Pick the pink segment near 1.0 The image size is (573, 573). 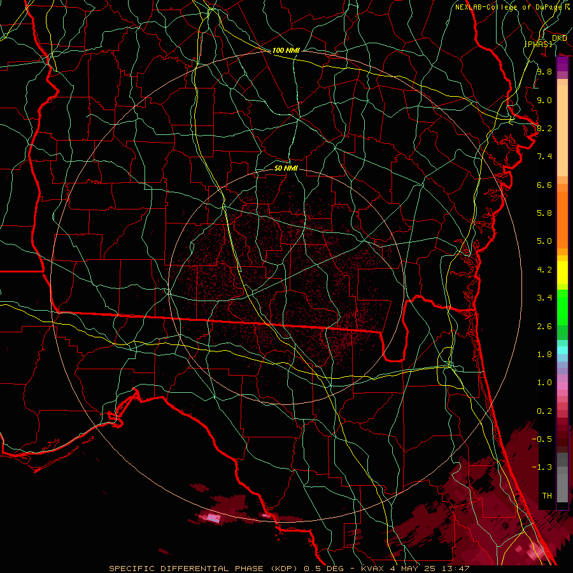point(562,386)
